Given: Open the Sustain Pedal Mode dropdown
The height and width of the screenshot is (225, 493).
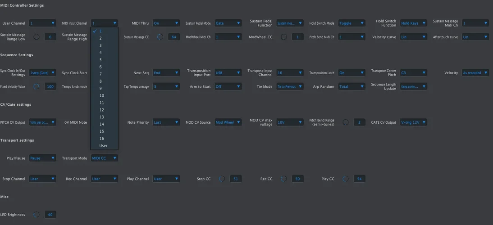Looking at the screenshot, I should tap(228, 23).
